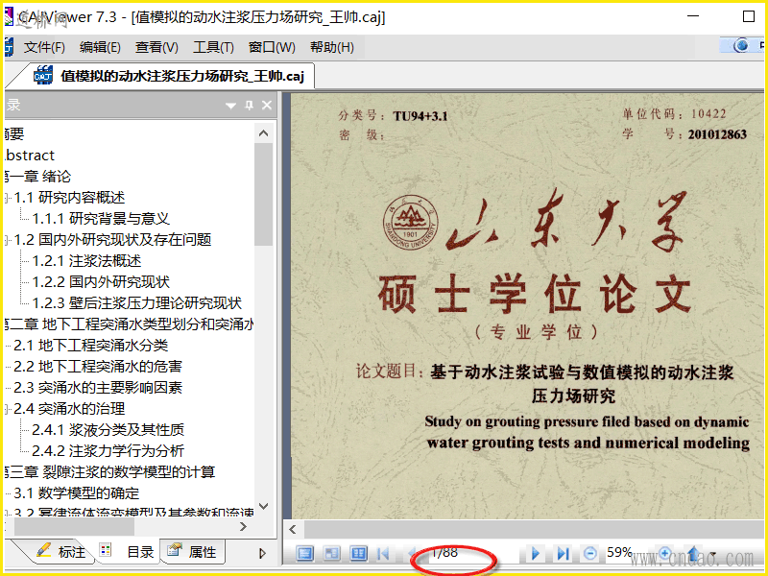Click the Shandong University seal on the cover page

pos(410,222)
